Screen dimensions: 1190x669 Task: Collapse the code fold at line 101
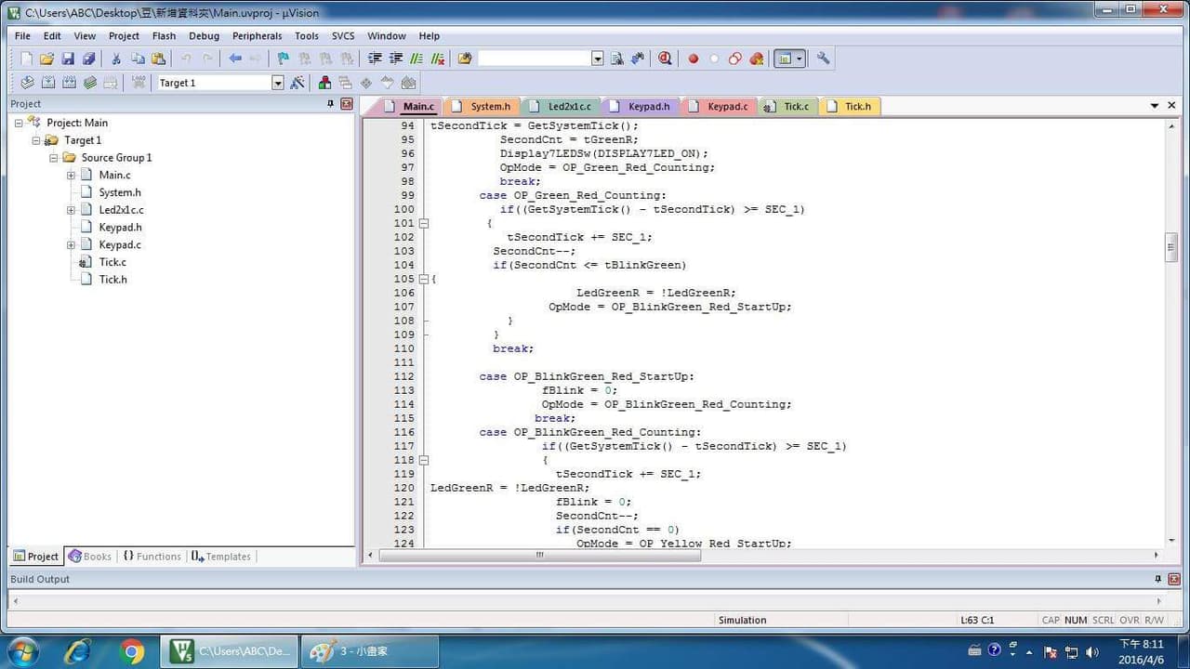(424, 223)
